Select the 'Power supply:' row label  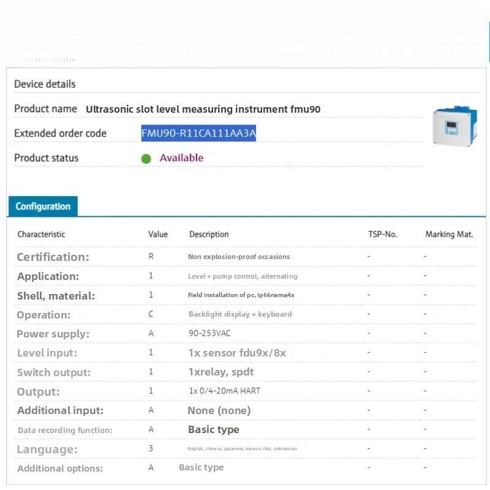click(x=53, y=334)
